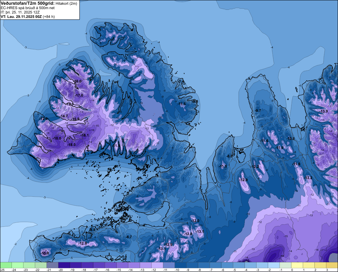Click the -2 palest blue legend swatch
This screenshot has width=338, height=272.
pos(273,265)
